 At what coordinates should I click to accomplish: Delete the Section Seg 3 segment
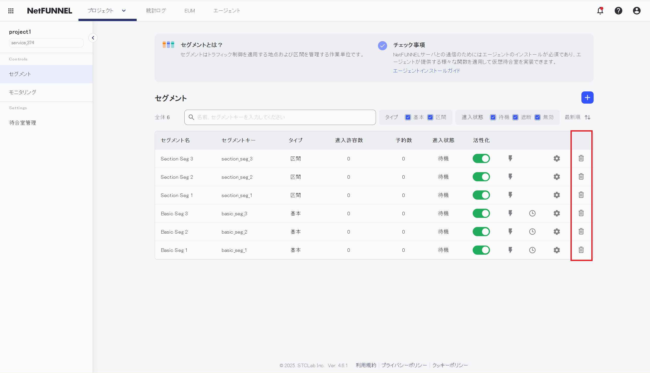pos(581,158)
